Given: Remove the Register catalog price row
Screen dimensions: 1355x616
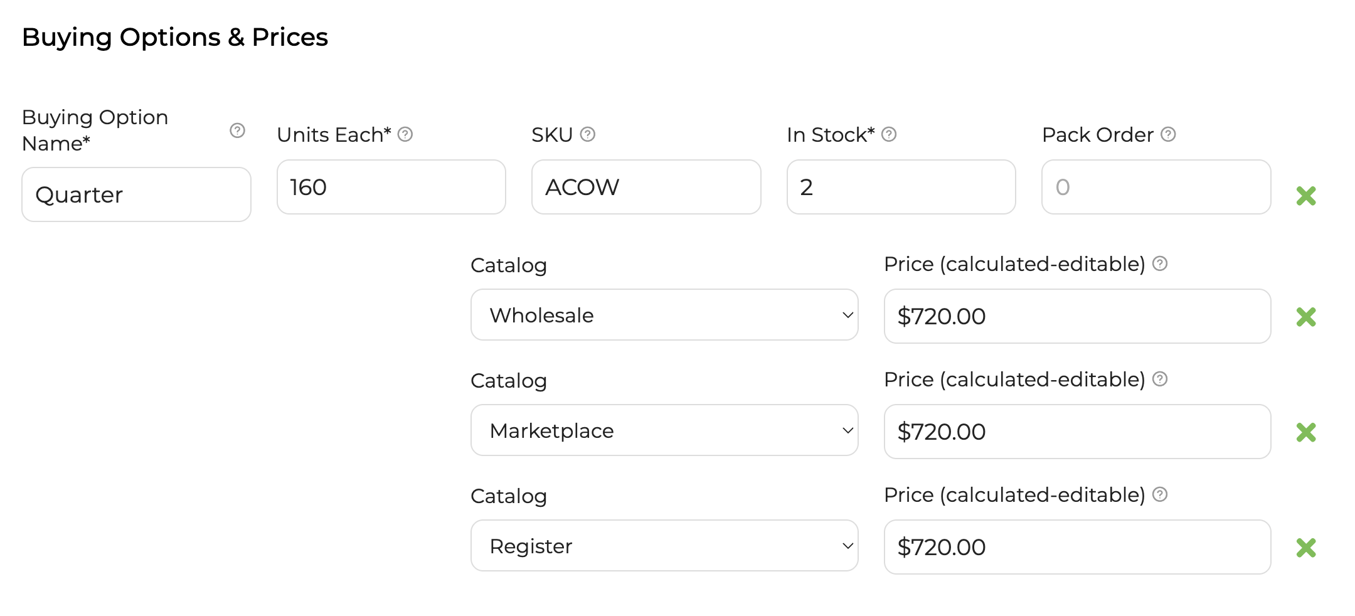Looking at the screenshot, I should click(x=1306, y=548).
